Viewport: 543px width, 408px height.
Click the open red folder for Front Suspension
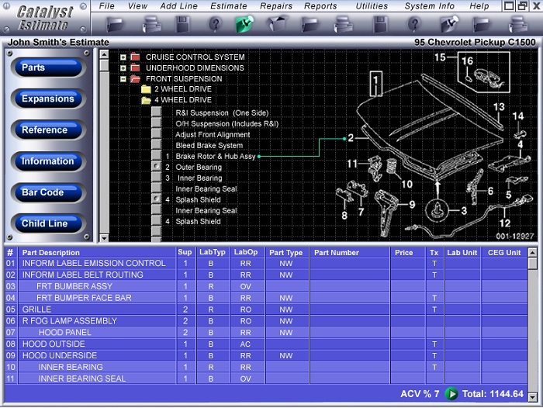pyautogui.click(x=135, y=79)
